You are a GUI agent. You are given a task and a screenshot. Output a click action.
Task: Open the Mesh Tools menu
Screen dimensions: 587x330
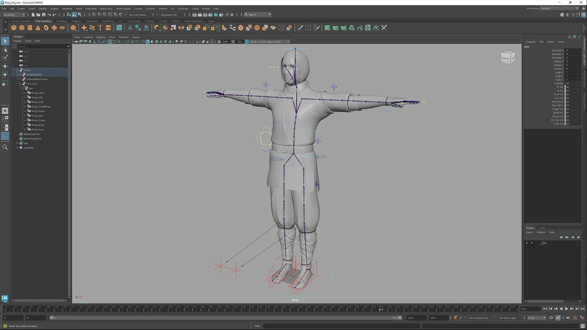(x=107, y=8)
